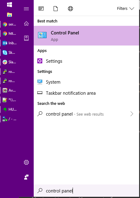Click the search box containing control panel

pyautogui.click(x=86, y=191)
